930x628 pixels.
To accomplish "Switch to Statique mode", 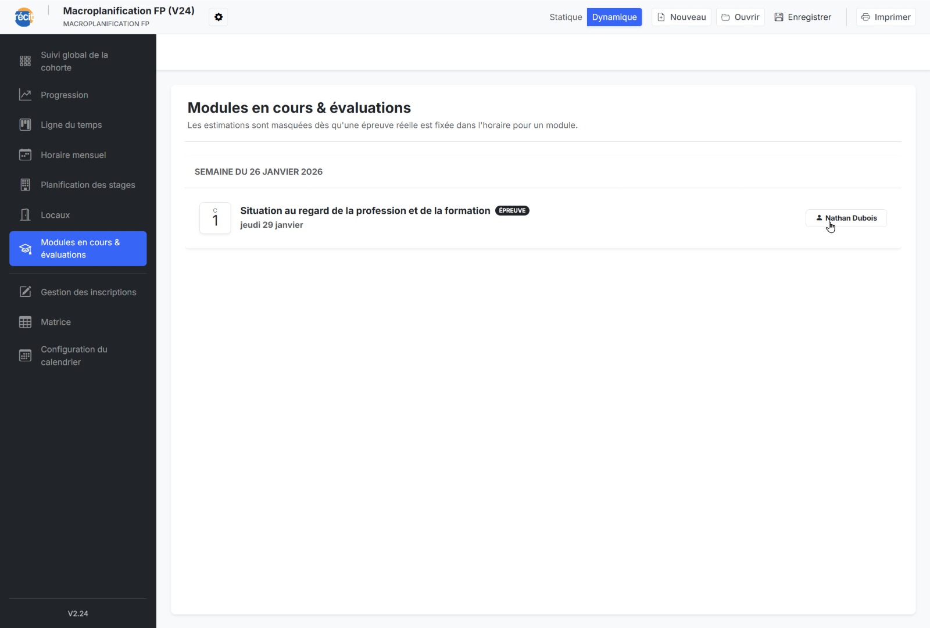I will 565,17.
